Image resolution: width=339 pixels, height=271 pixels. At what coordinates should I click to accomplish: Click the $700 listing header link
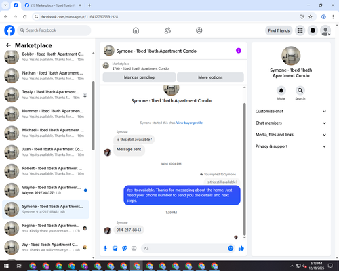pos(140,68)
